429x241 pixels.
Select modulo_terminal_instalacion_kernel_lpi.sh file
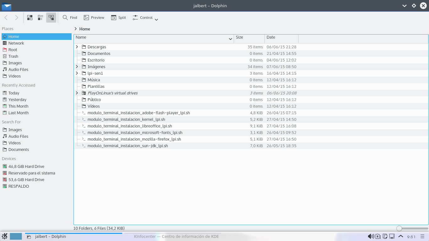[126, 119]
